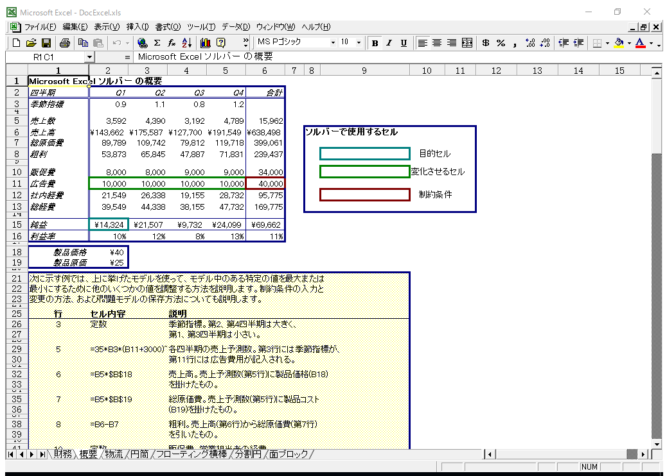Screen dimensions: 667x476
Task: Click the Percent style button
Action: pos(499,43)
